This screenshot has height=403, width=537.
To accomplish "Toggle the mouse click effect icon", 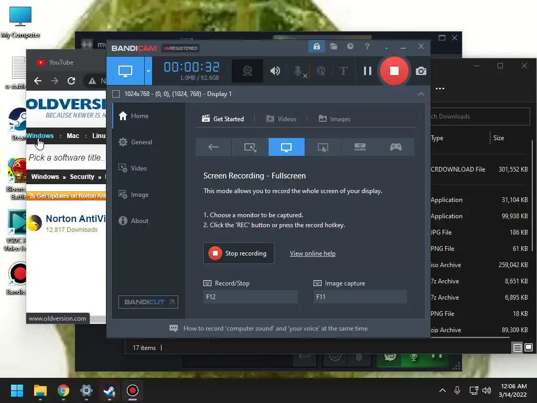I will (321, 71).
